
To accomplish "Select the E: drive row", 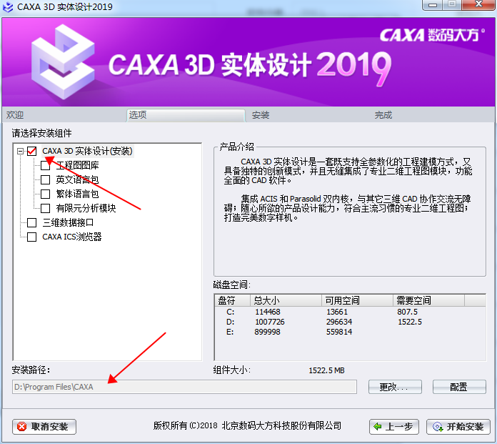I will click(350, 332).
